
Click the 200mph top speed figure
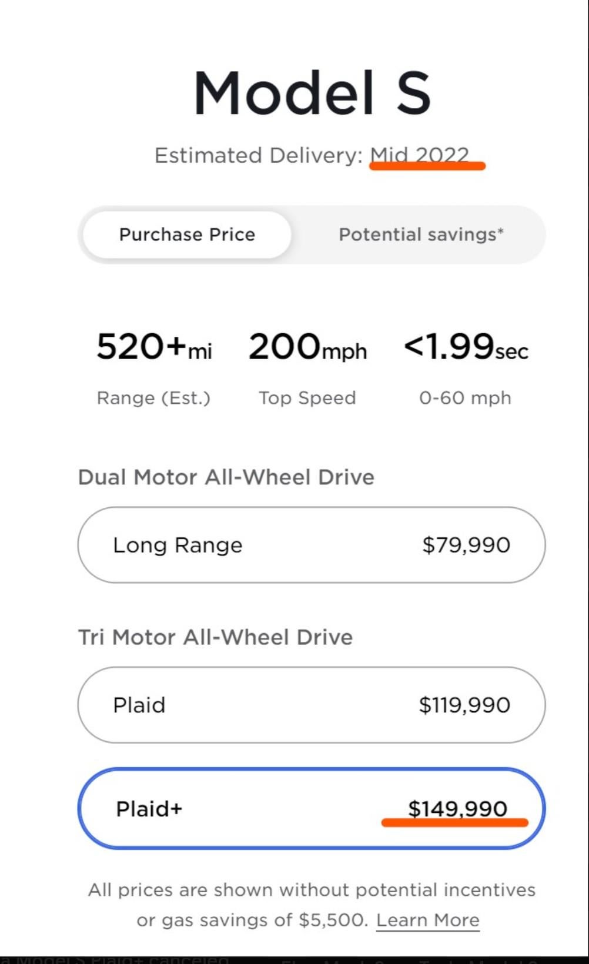click(x=307, y=347)
